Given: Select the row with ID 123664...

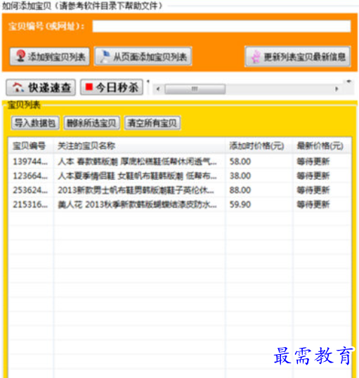Looking at the screenshot, I should (180, 176).
